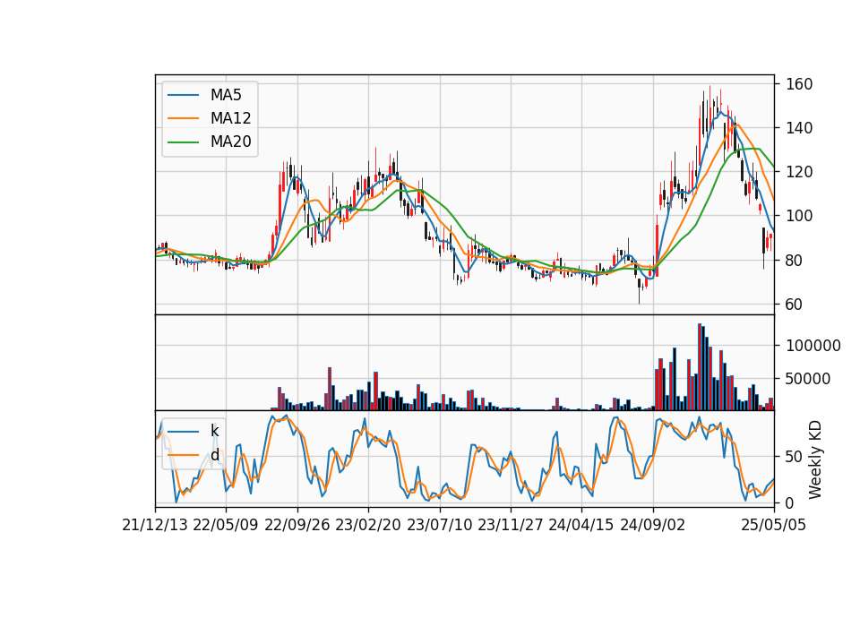Select the 23/07/10 date axis label
This screenshot has width=860, height=618.
[x=439, y=525]
